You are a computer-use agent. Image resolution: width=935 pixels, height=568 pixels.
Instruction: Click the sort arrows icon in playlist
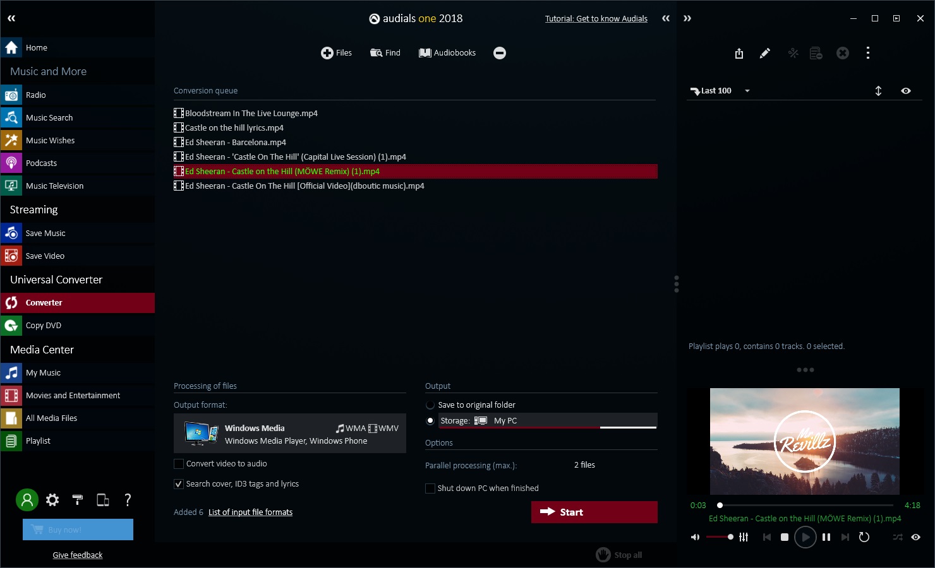[878, 91]
